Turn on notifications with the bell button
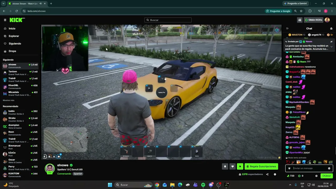This screenshot has height=189, width=336. pos(225,166)
